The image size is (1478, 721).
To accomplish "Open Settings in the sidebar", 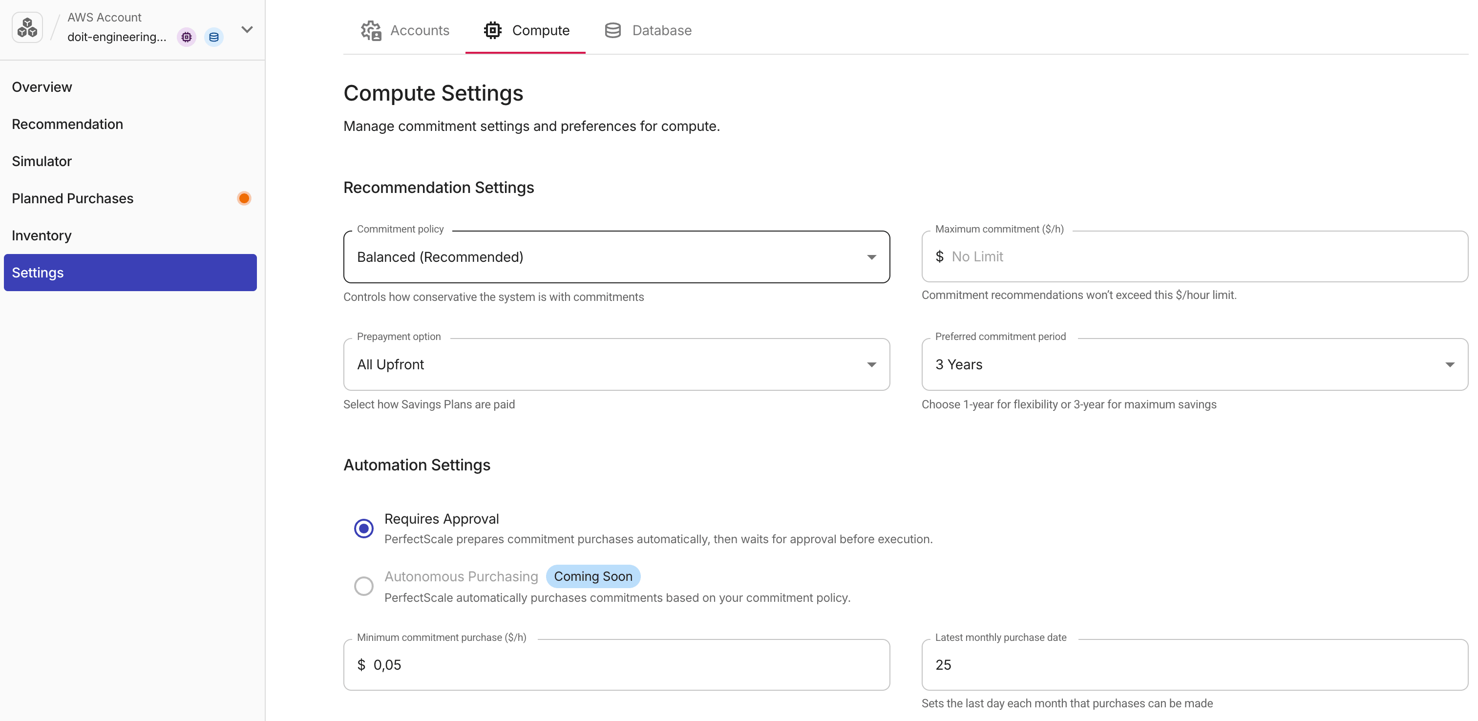I will tap(130, 273).
